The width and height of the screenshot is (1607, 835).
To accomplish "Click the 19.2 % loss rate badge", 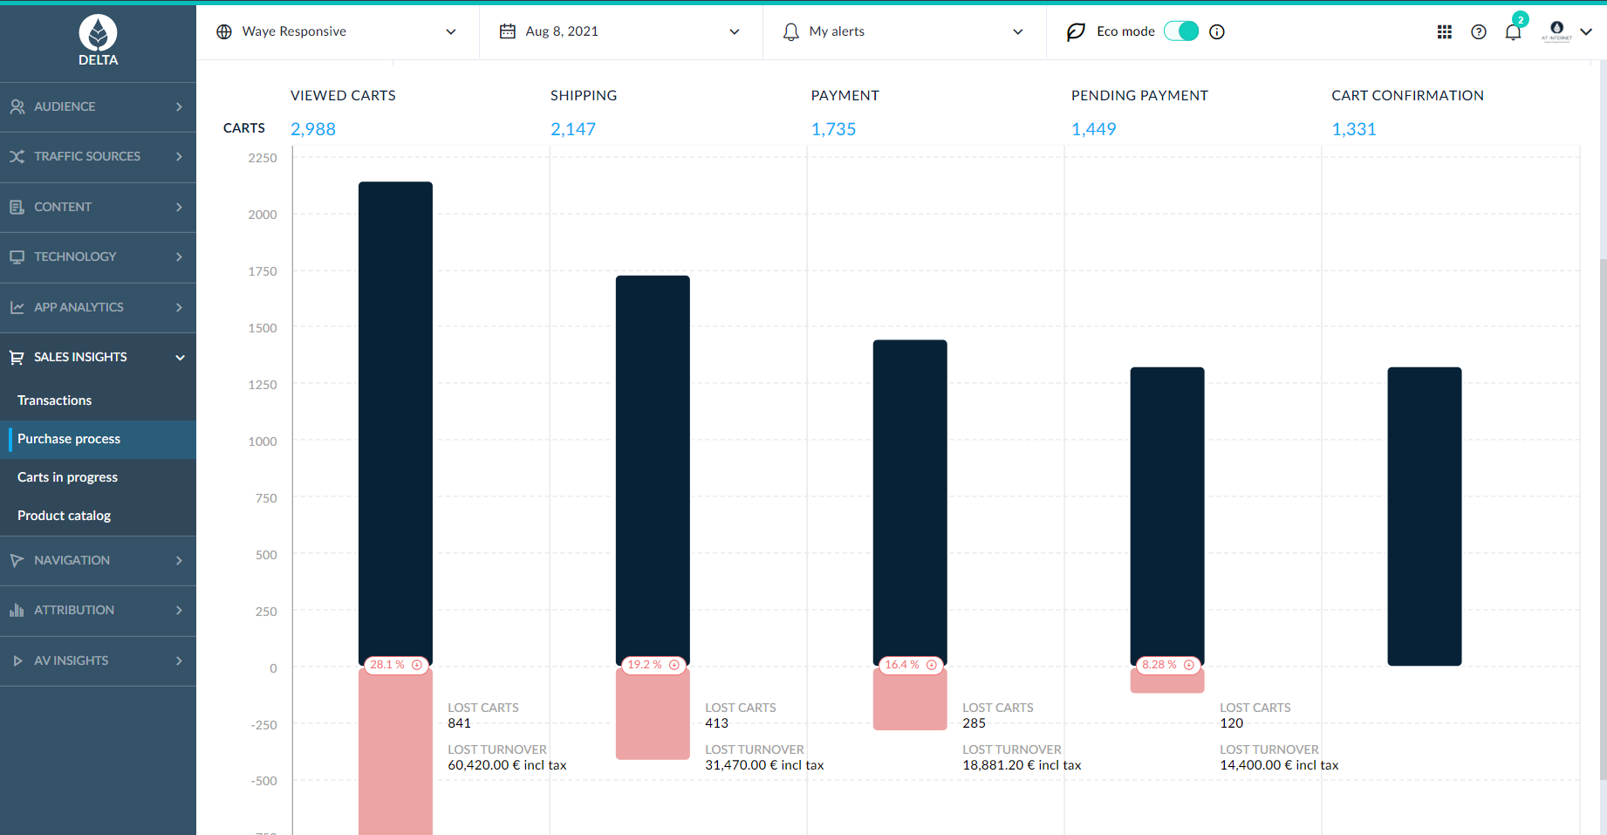I will coord(653,665).
